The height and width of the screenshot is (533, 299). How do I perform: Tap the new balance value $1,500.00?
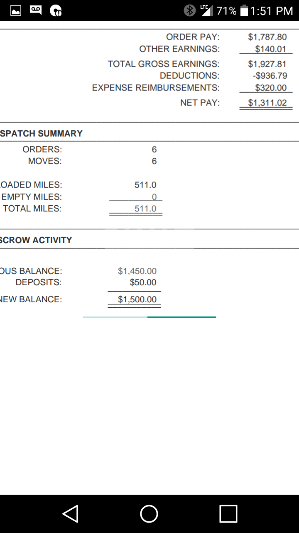(x=137, y=299)
